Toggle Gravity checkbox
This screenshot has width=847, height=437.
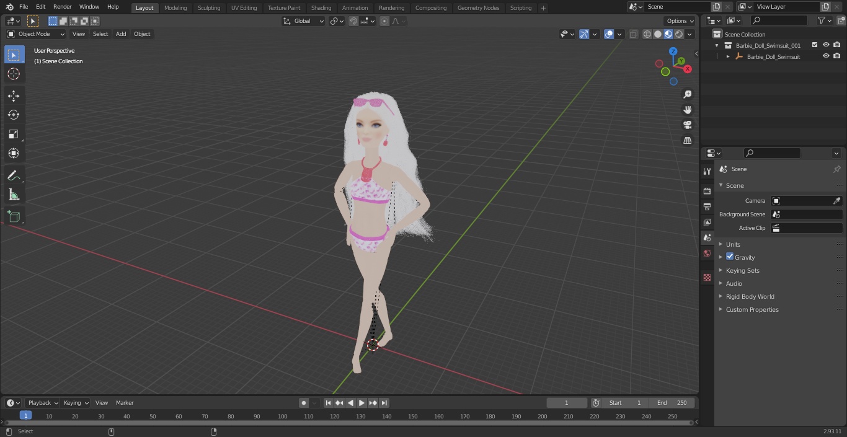click(730, 257)
